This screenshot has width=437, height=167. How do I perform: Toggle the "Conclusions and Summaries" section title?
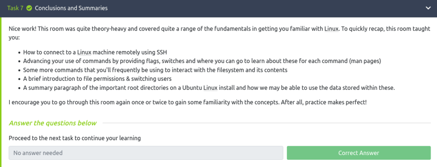click(x=71, y=8)
